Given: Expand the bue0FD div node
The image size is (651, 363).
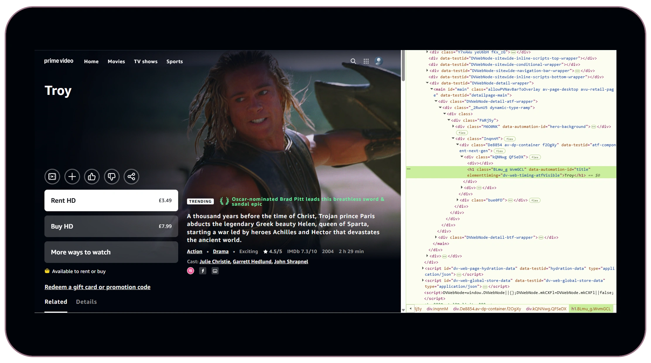Looking at the screenshot, I should (458, 200).
